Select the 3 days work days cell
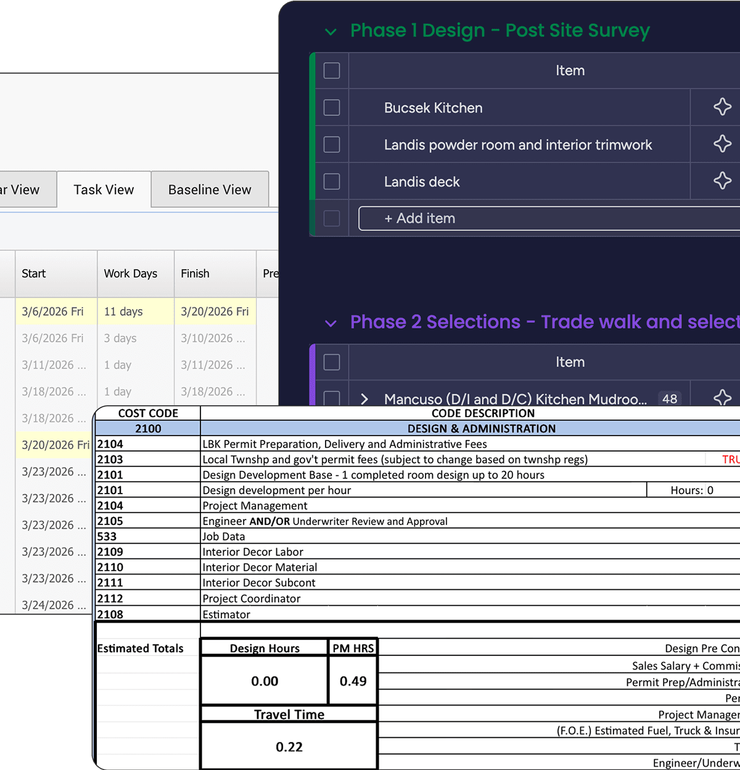Image resolution: width=740 pixels, height=770 pixels. (x=136, y=338)
